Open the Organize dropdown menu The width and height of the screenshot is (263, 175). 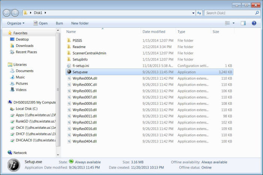tap(16, 23)
